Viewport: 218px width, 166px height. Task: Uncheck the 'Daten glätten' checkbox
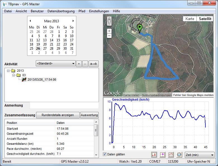(x=105, y=154)
